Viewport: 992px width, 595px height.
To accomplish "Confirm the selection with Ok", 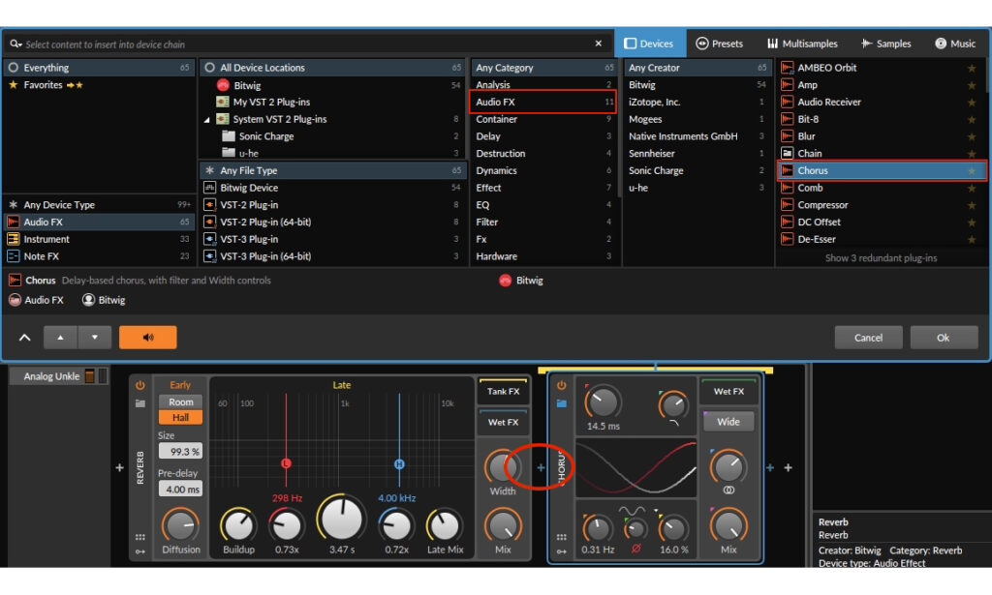I will click(944, 338).
